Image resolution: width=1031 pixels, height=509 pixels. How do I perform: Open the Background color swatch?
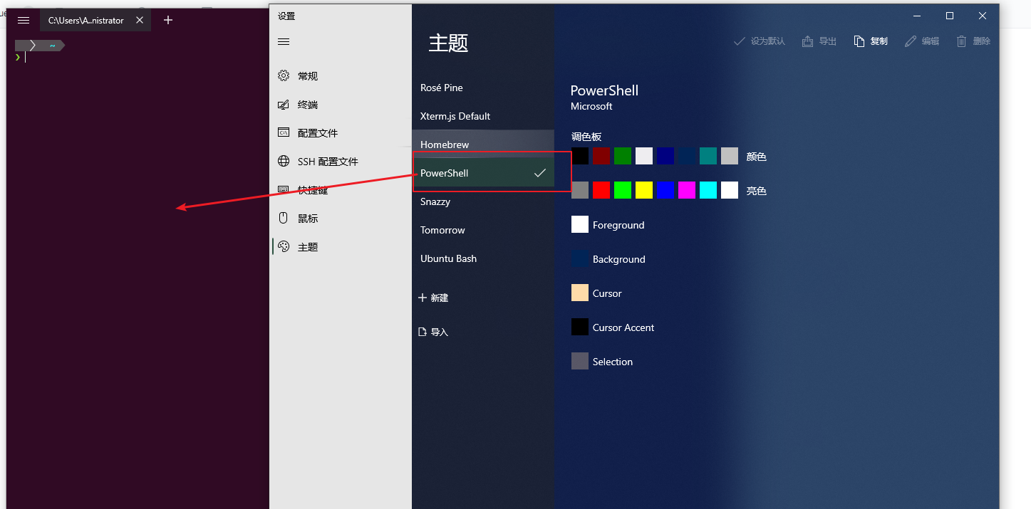580,258
